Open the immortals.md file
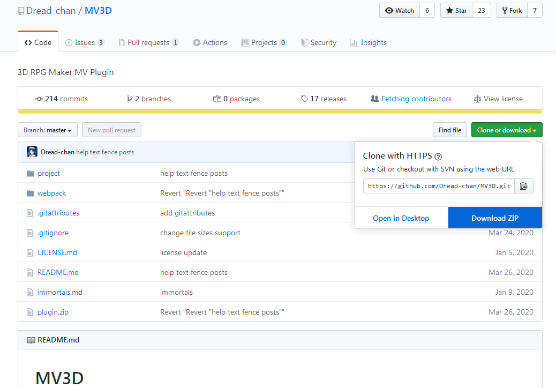The width and height of the screenshot is (556, 388). pyautogui.click(x=60, y=293)
